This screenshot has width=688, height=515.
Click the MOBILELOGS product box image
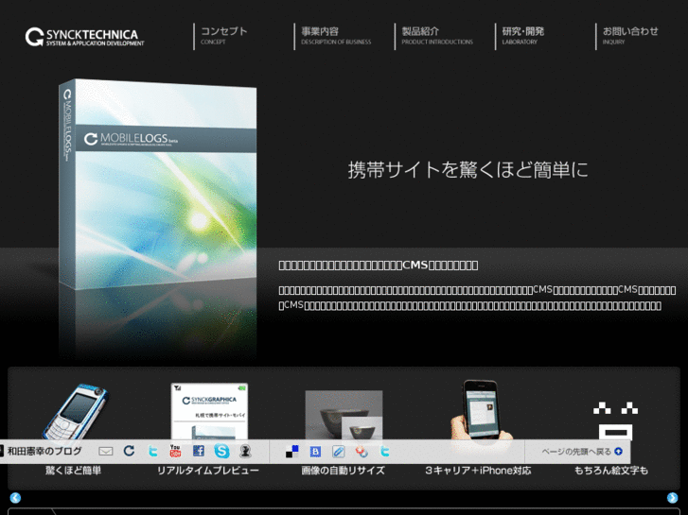pyautogui.click(x=157, y=184)
